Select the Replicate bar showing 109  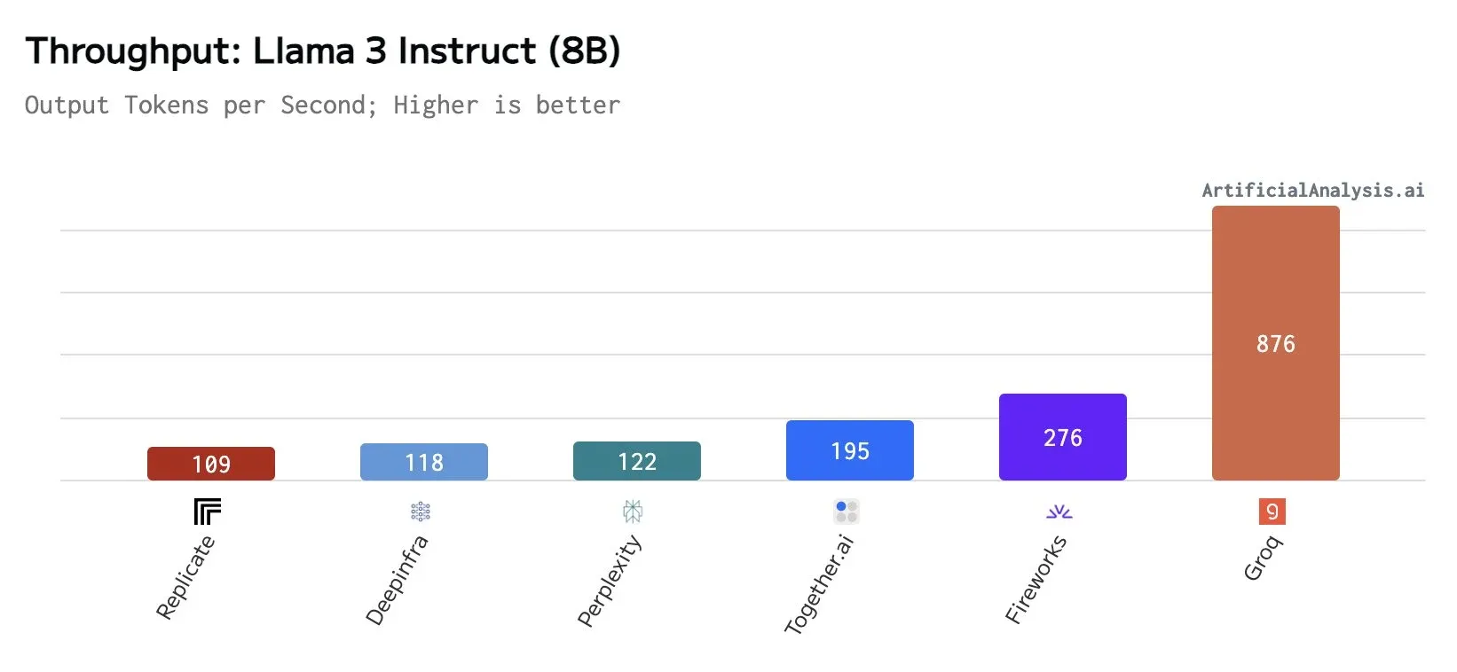pyautogui.click(x=211, y=464)
